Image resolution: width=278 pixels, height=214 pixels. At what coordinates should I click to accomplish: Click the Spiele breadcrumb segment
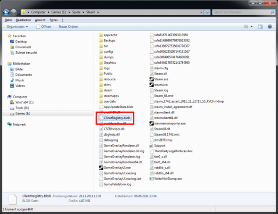point(76,12)
